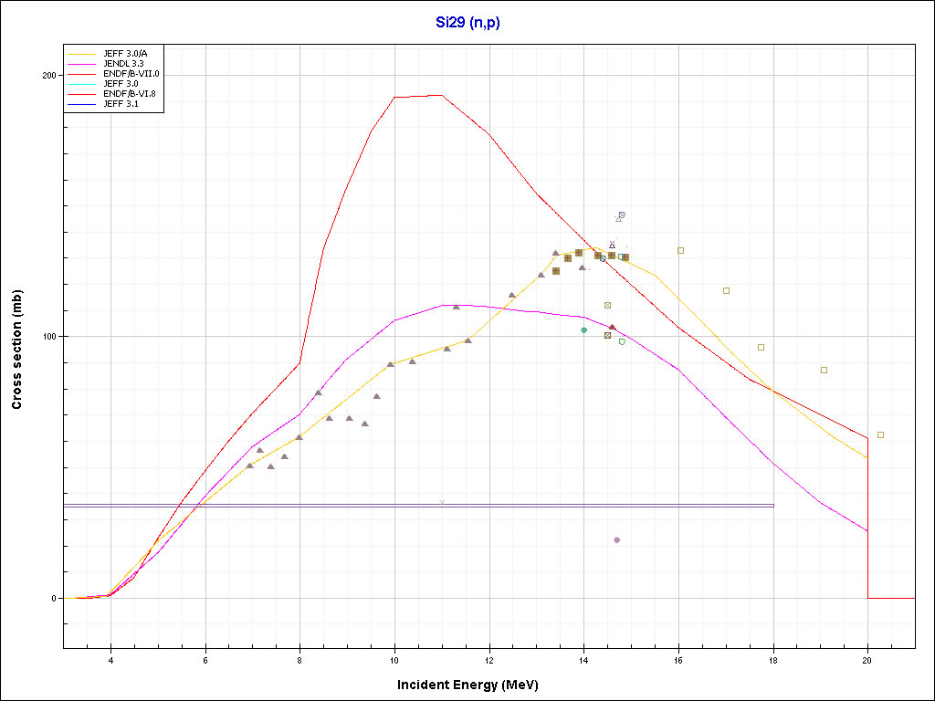Viewport: 935px width, 701px height.
Task: Click the filled green circle marker at 14 MeV
Action: click(583, 330)
